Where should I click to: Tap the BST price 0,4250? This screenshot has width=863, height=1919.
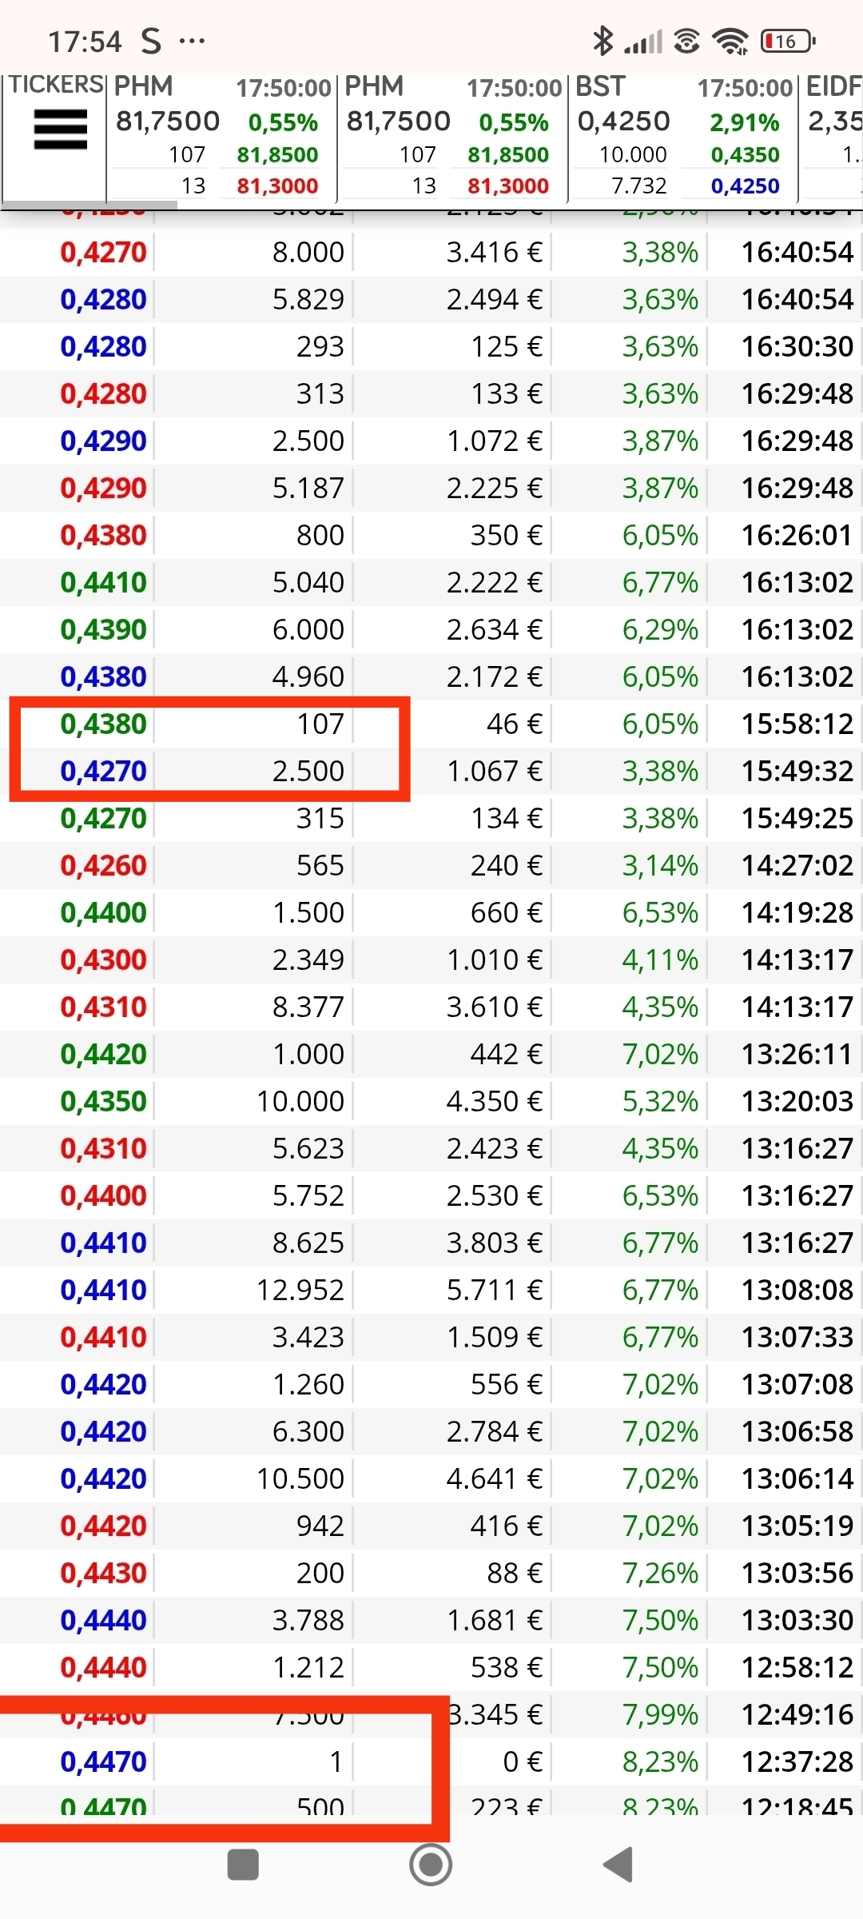(x=624, y=122)
